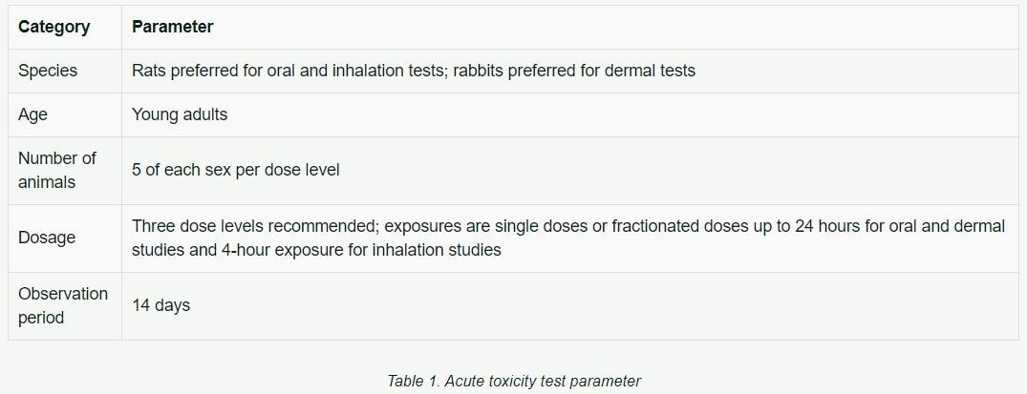The width and height of the screenshot is (1027, 394).
Task: Click 24 hours in the Dosage text
Action: click(826, 226)
